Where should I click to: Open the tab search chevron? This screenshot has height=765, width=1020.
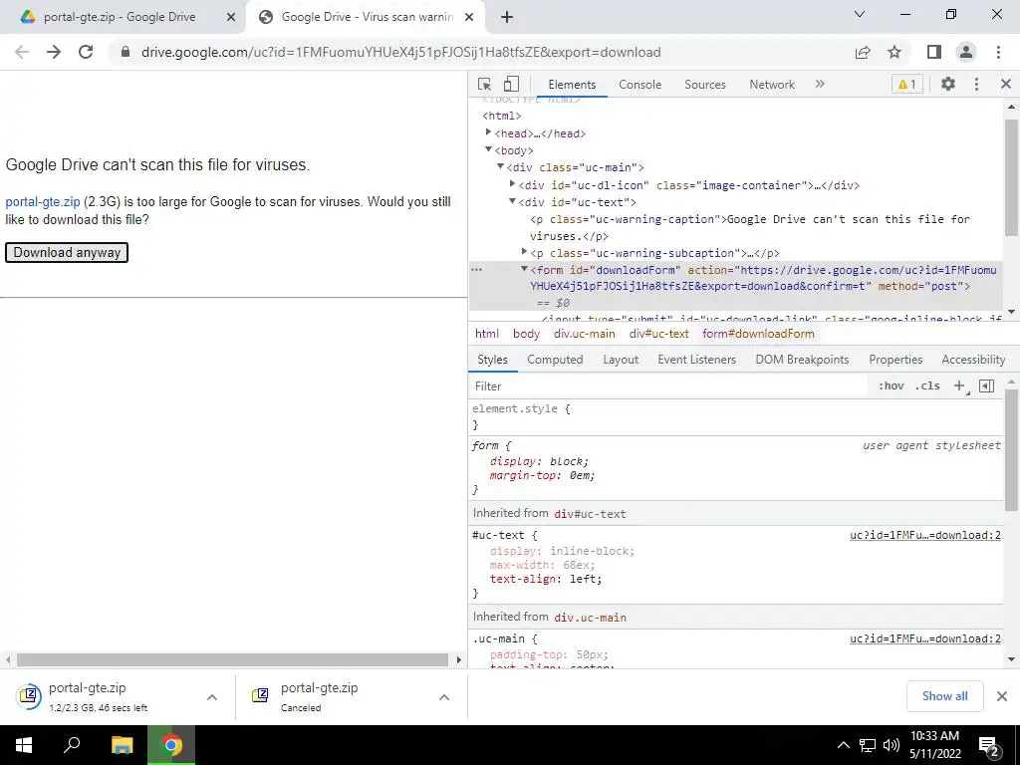click(860, 14)
